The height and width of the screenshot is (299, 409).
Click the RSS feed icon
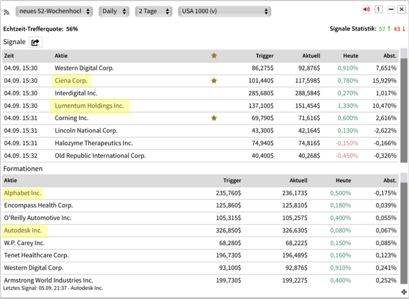(7, 12)
